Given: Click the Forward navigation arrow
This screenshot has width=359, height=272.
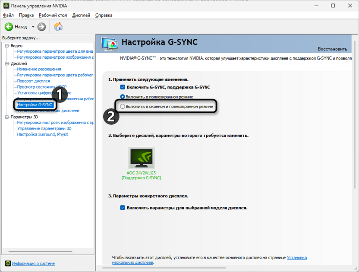Looking at the screenshot, I should coord(41,26).
